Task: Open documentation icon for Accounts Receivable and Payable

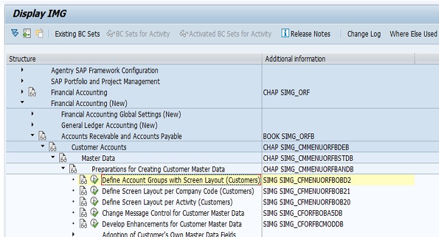Action: pos(42,136)
